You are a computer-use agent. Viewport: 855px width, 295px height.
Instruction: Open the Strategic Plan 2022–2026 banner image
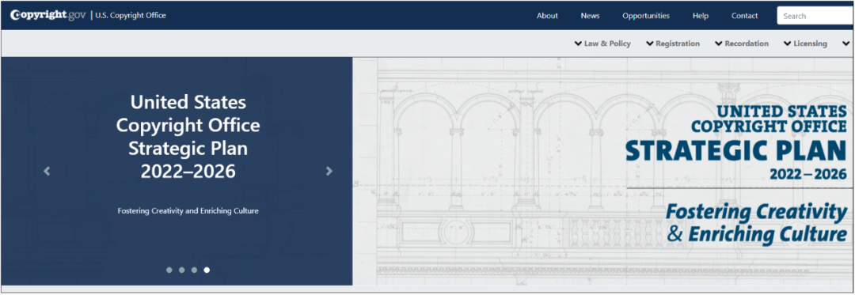(x=603, y=171)
